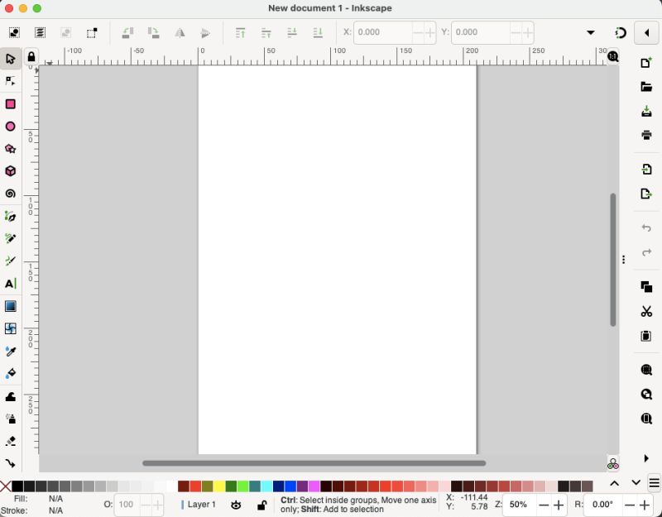Select the Spiral tool

pos(11,194)
